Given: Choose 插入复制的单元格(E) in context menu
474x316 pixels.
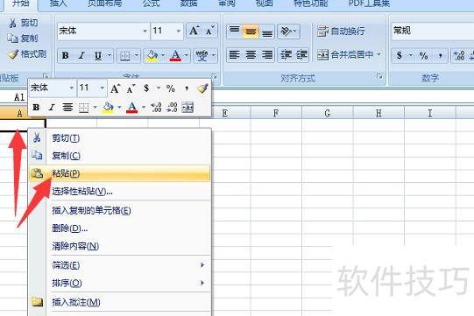Looking at the screenshot, I should point(120,210).
